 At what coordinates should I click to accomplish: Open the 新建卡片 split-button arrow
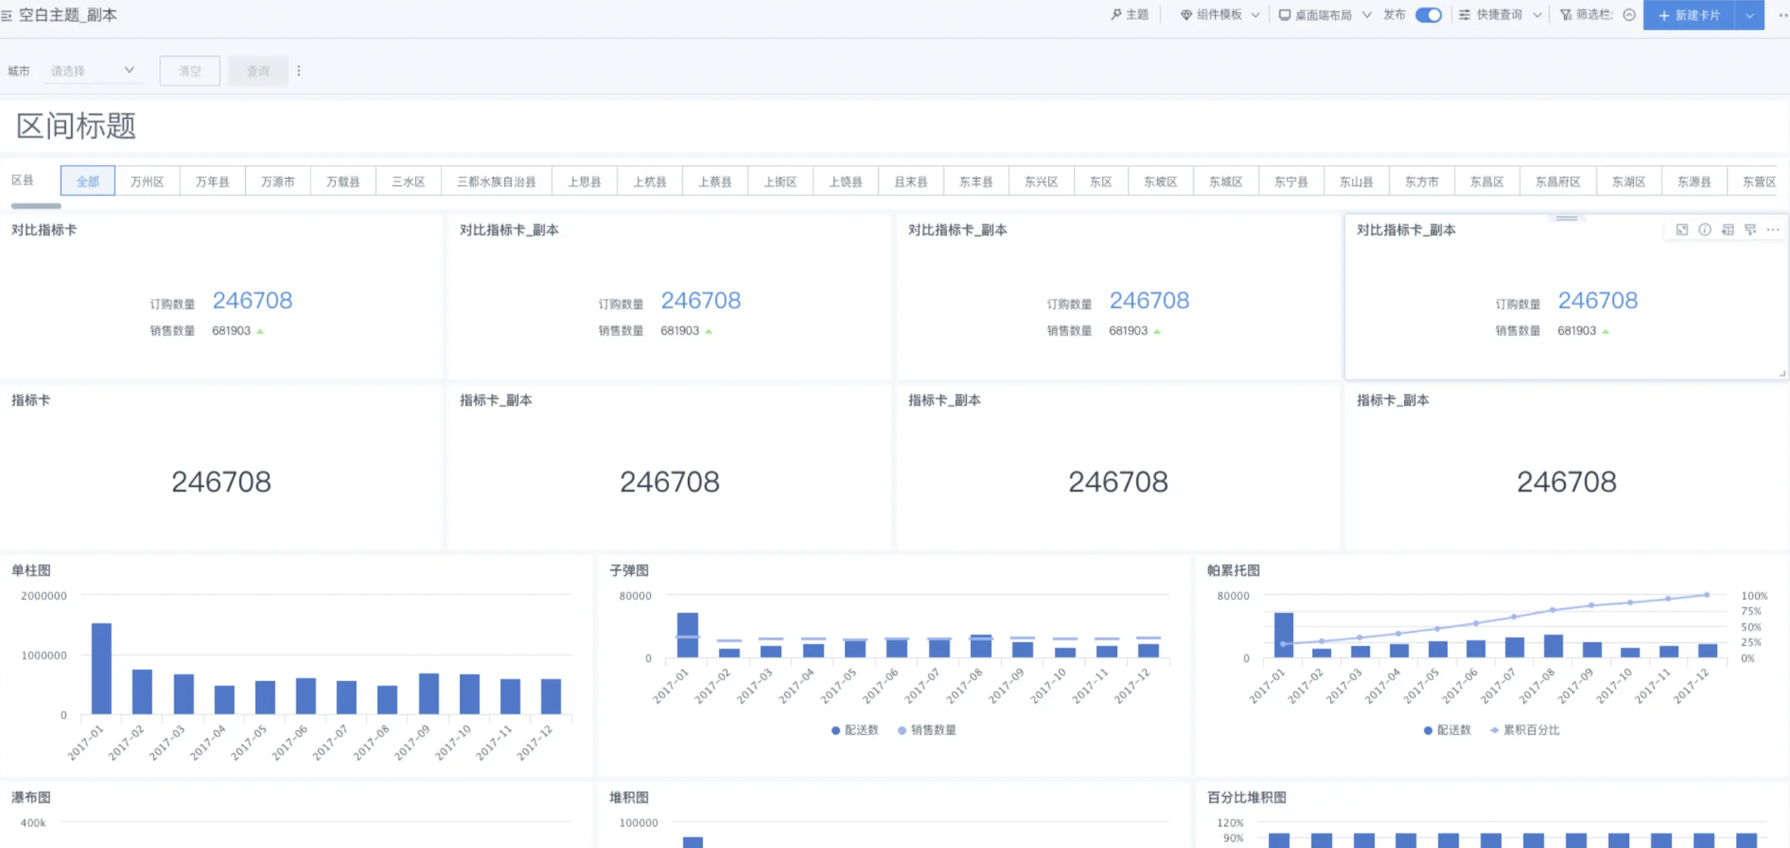point(1749,15)
